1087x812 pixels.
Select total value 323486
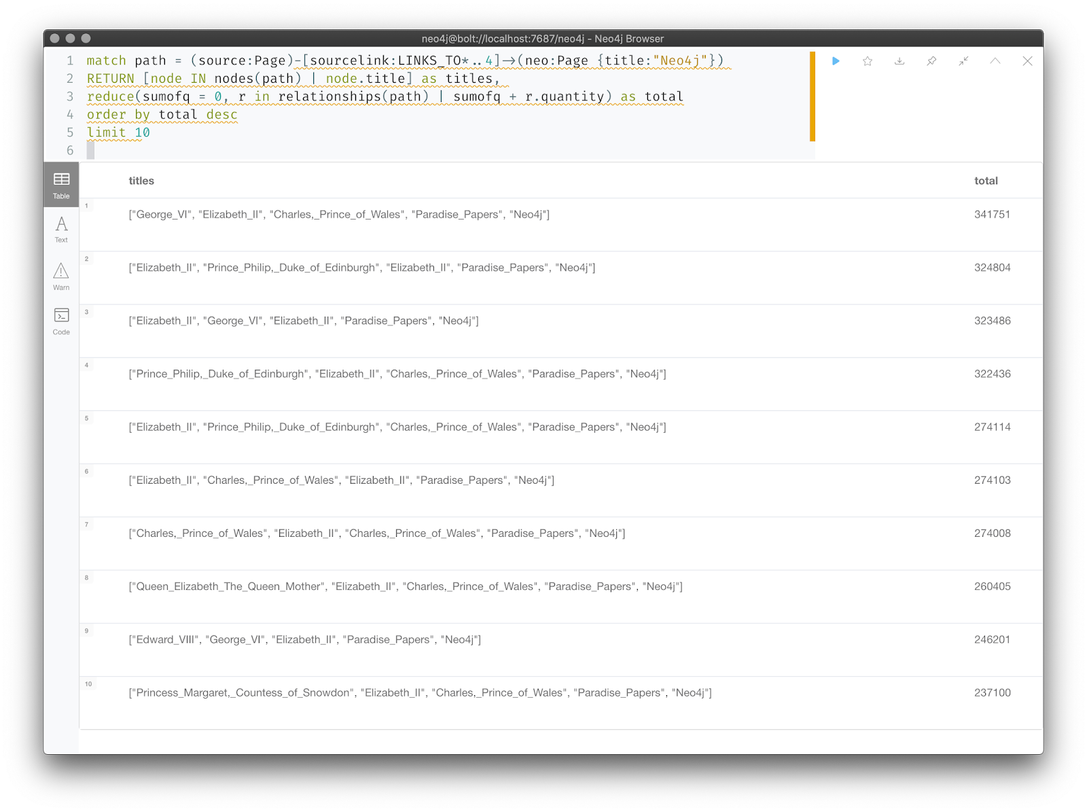click(992, 321)
